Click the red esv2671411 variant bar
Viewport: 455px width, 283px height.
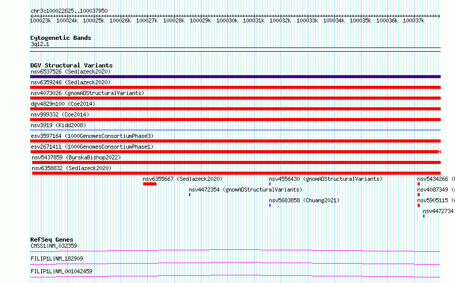[235, 152]
